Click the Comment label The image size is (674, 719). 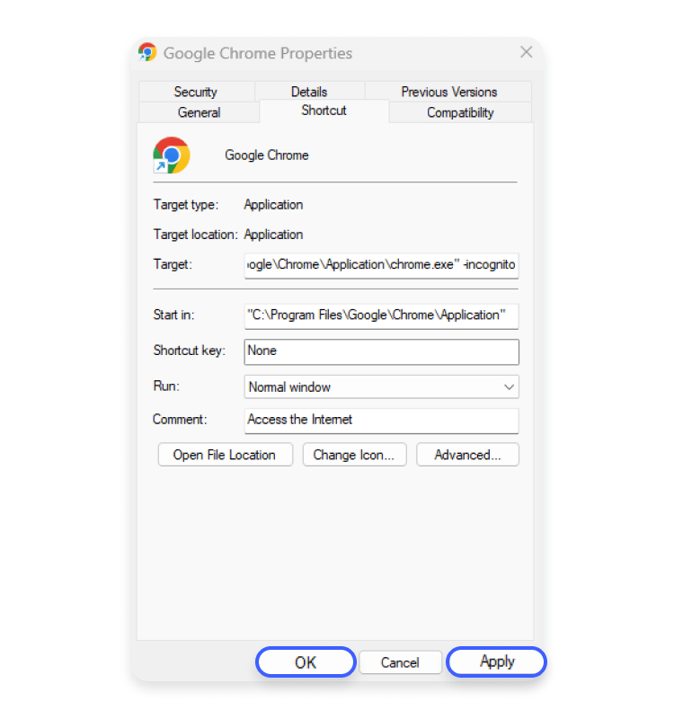tap(180, 419)
